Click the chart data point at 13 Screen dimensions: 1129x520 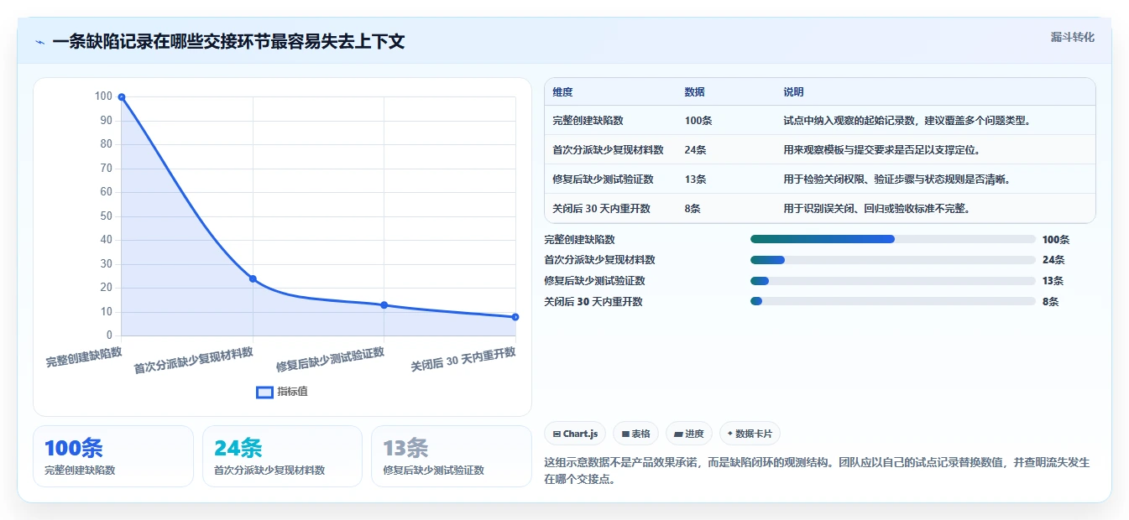pos(384,305)
